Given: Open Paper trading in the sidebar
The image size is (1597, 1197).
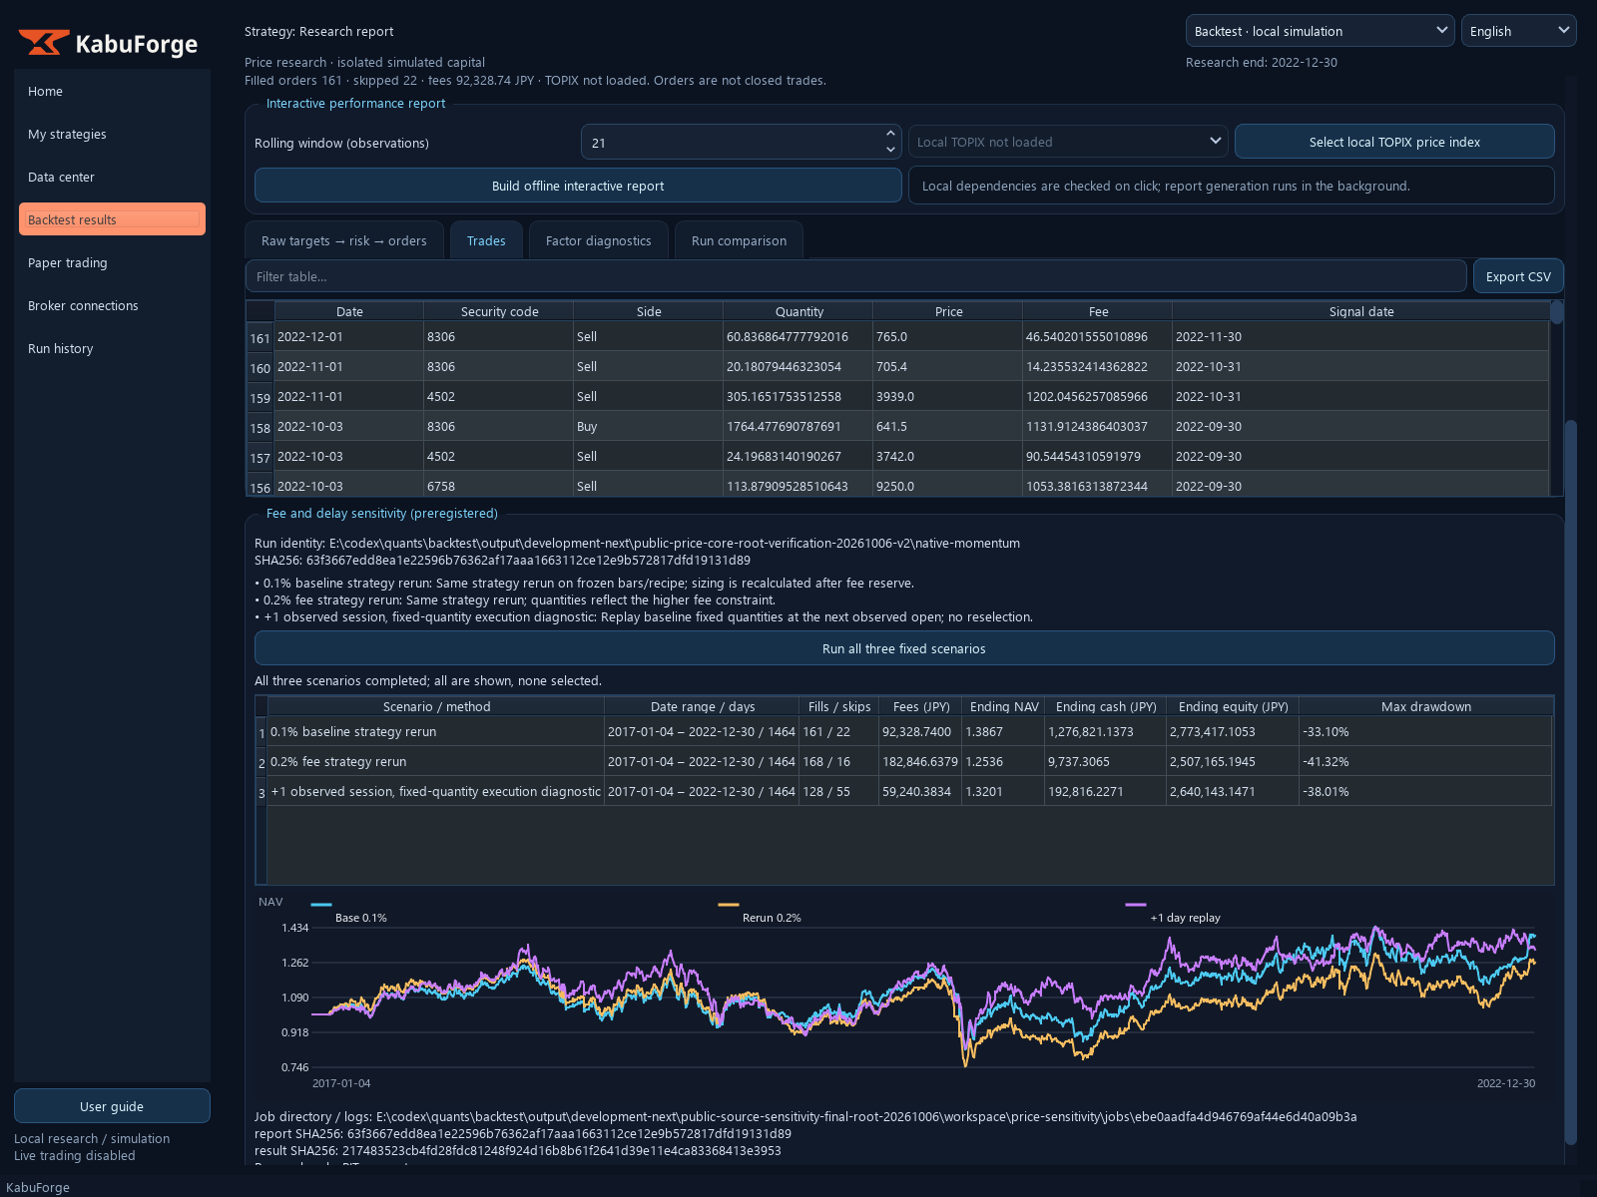Looking at the screenshot, I should 112,262.
